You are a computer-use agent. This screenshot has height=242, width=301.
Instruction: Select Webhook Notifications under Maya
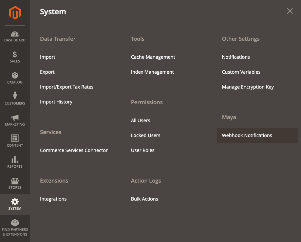pyautogui.click(x=247, y=135)
